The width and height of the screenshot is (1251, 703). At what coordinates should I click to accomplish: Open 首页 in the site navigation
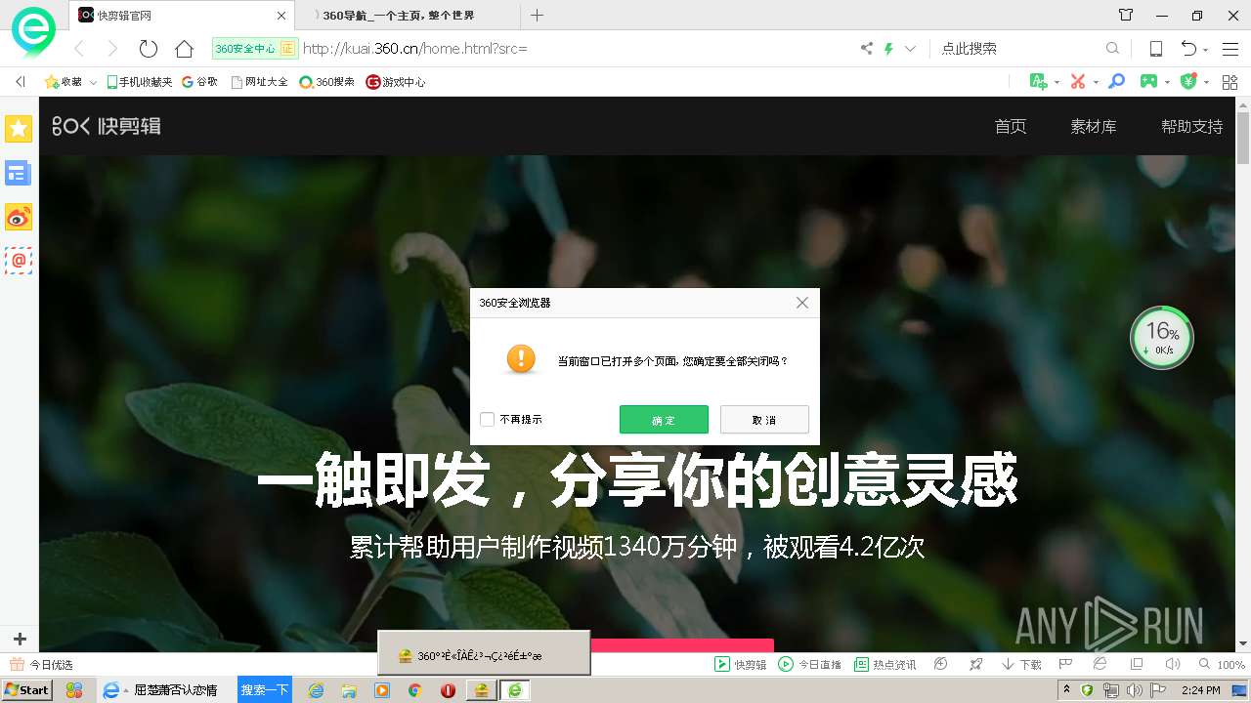coord(1011,127)
